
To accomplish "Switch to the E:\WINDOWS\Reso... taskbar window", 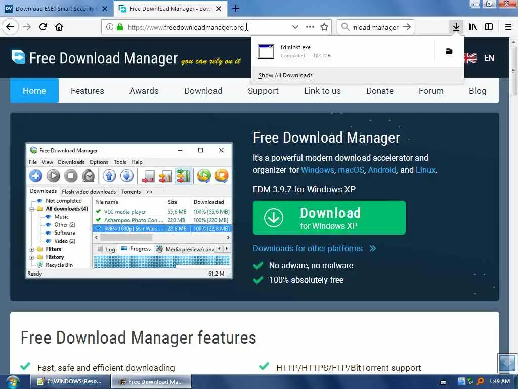I will tap(70, 382).
